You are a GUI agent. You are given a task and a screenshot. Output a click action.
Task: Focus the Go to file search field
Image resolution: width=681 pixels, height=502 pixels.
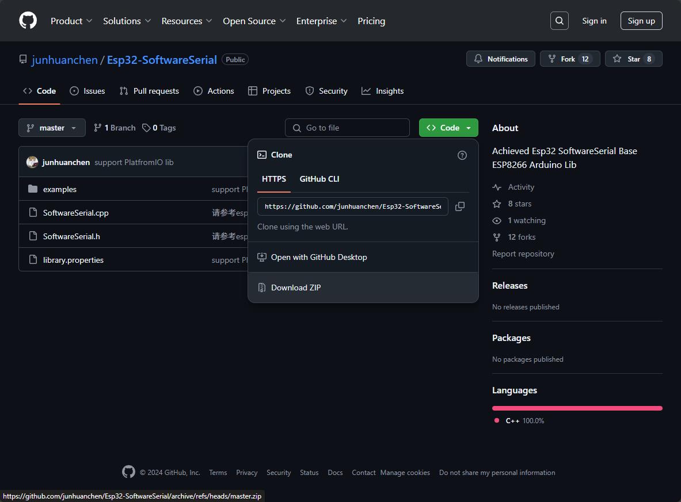[347, 128]
